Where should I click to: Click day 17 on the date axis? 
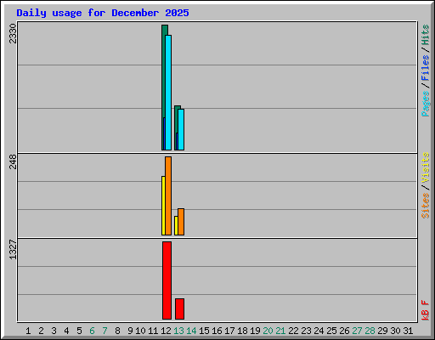[x=229, y=331]
